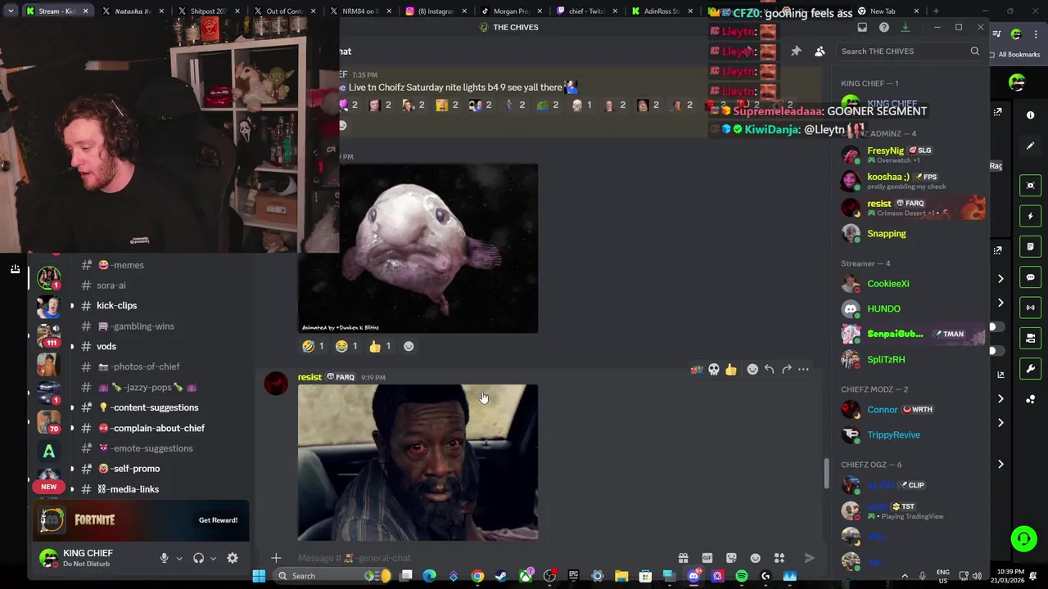Open the blobfish image
This screenshot has height=589, width=1048.
[x=418, y=249]
